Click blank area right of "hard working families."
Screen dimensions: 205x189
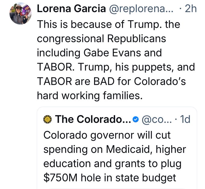point(172,96)
